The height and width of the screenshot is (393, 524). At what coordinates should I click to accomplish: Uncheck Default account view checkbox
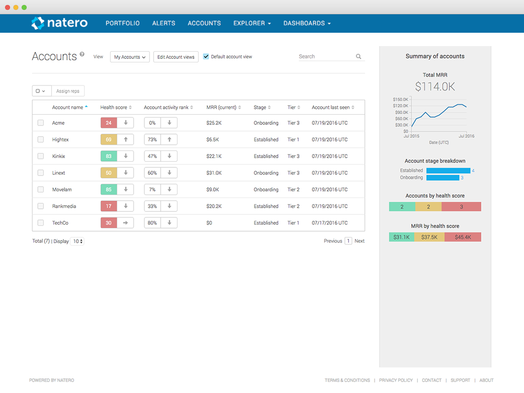206,57
